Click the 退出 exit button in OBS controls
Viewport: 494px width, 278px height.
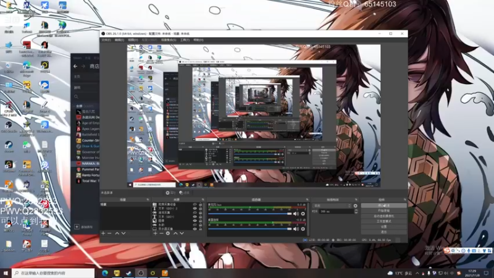(x=383, y=232)
